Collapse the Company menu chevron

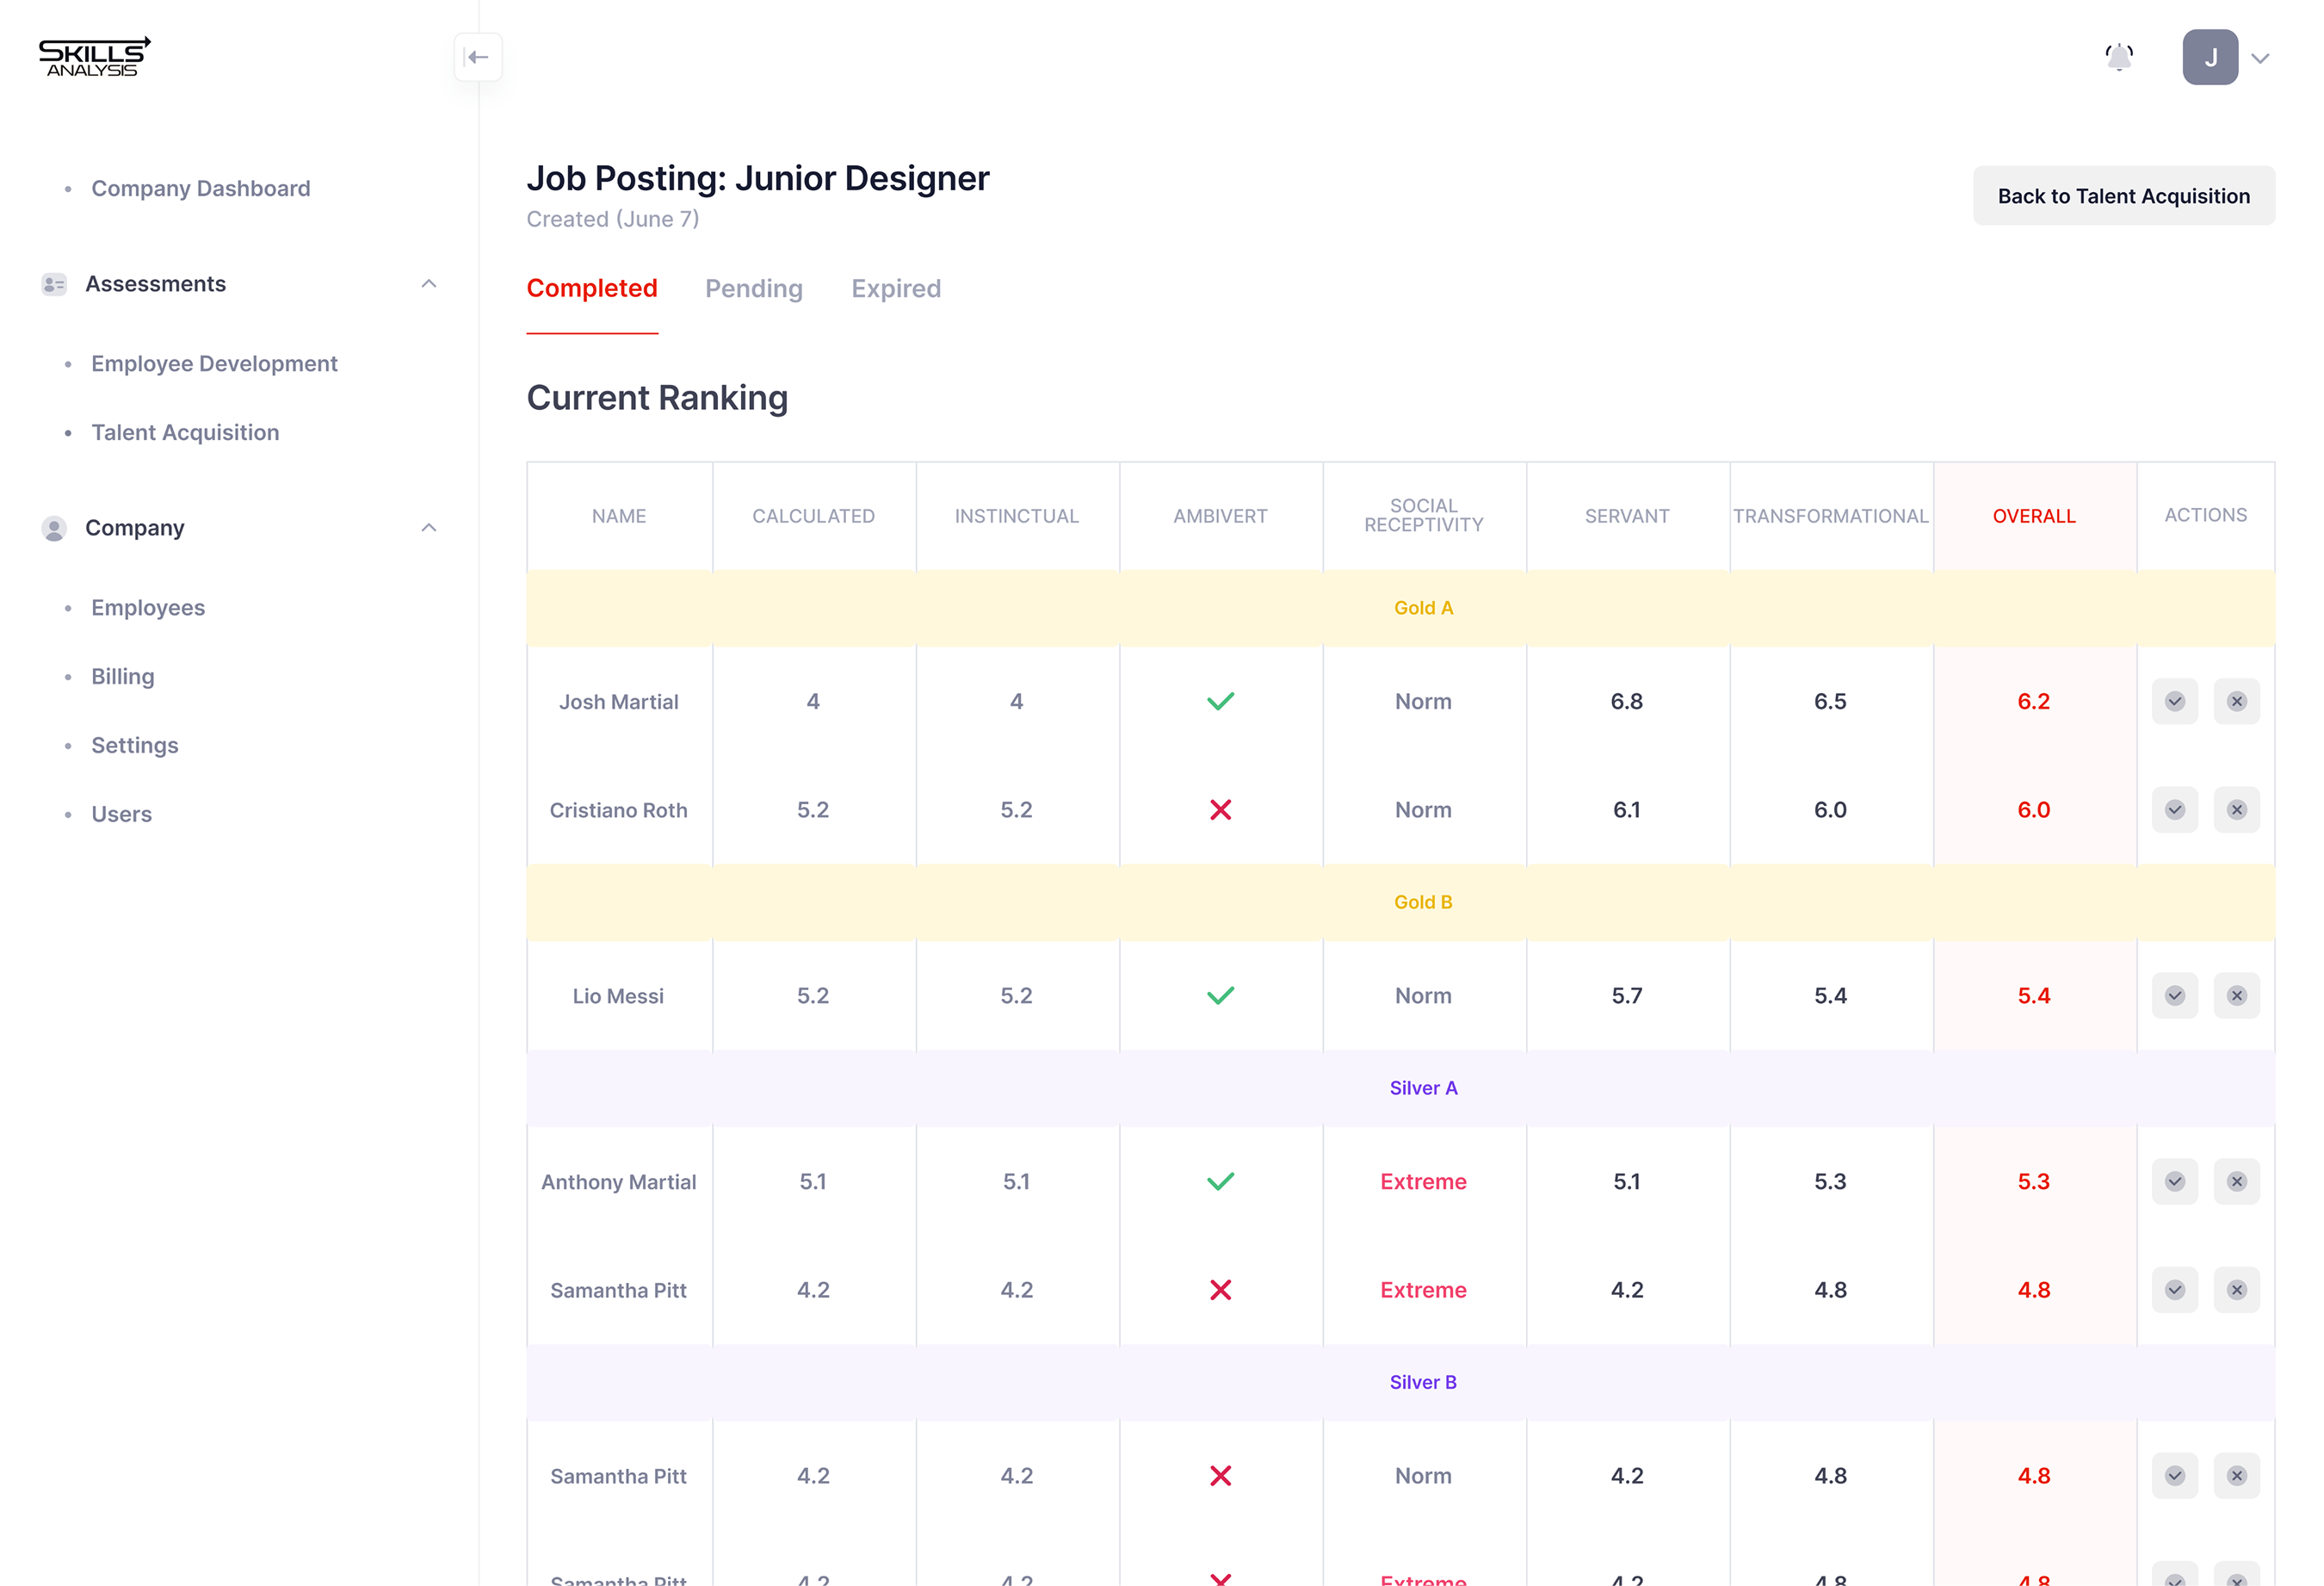click(429, 527)
